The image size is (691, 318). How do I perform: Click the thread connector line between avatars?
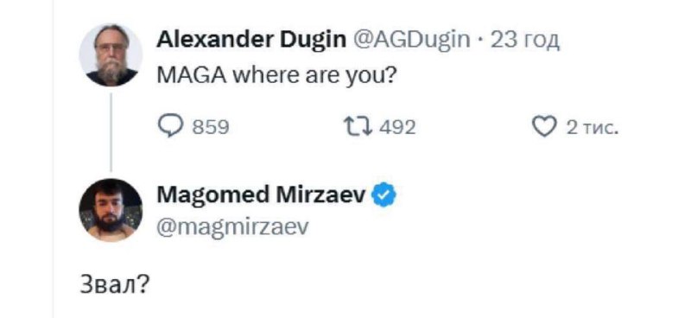click(x=111, y=132)
